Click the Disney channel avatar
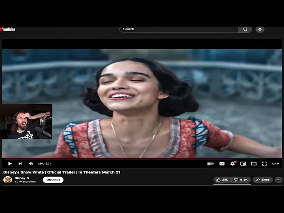 8,180
